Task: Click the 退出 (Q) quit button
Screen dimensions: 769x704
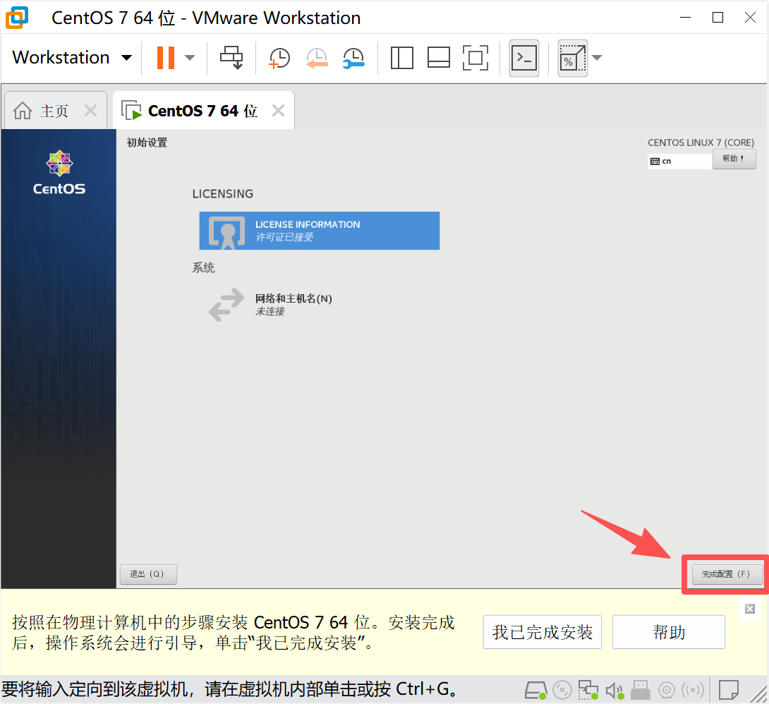Action: (x=148, y=574)
